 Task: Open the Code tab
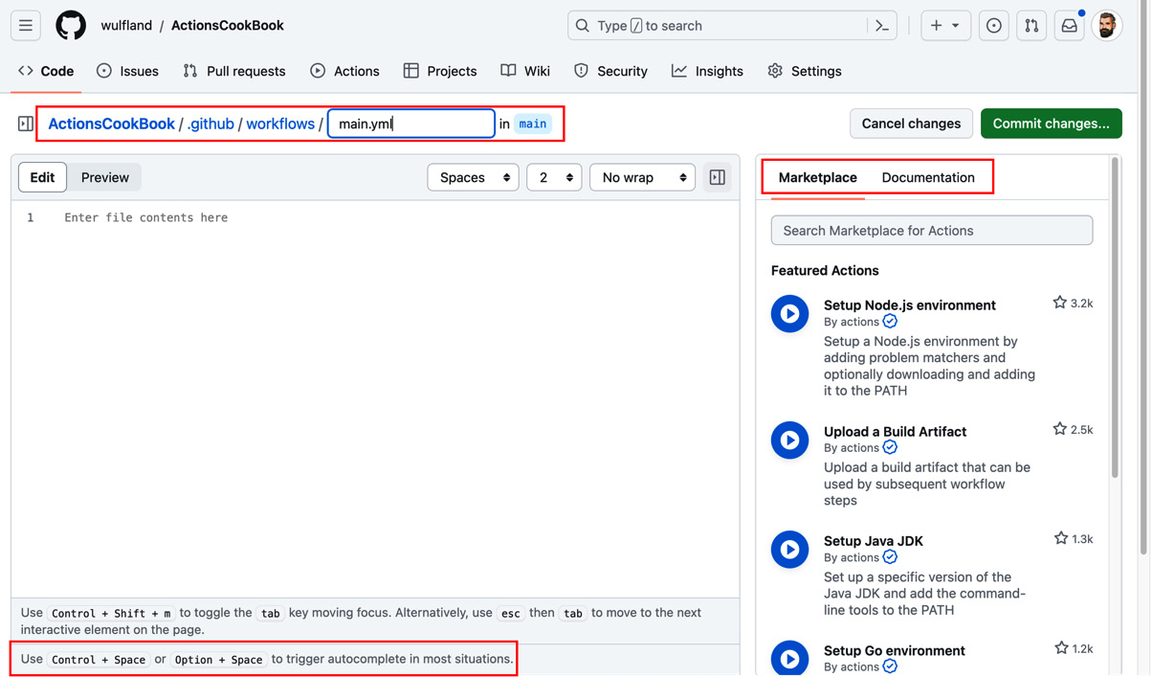point(46,71)
